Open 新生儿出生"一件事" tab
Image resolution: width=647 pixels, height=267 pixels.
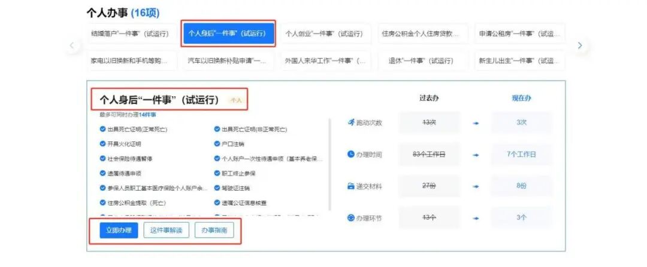(x=519, y=60)
